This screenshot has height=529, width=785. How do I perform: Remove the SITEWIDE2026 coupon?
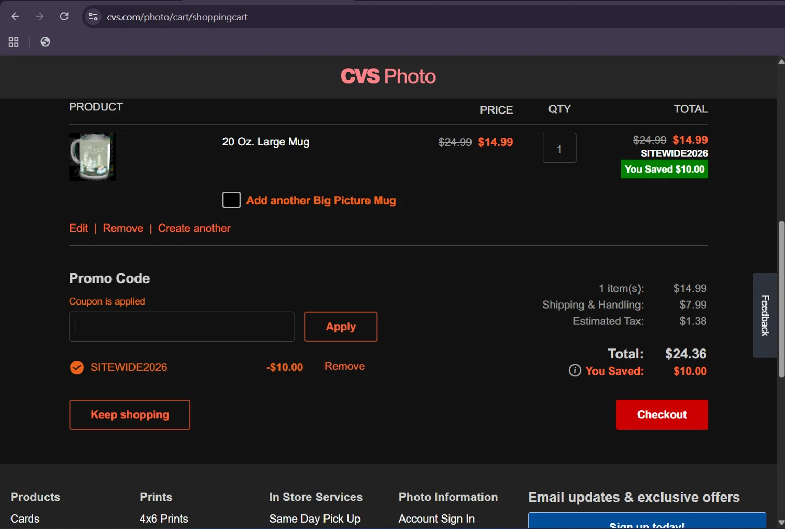coord(344,366)
